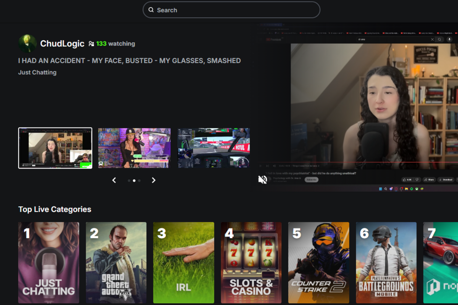Advance carousel with the right chevron arrow
This screenshot has height=305, width=458.
(x=153, y=180)
